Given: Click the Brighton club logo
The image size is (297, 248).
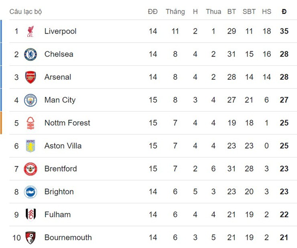Looking at the screenshot, I should (x=31, y=192).
